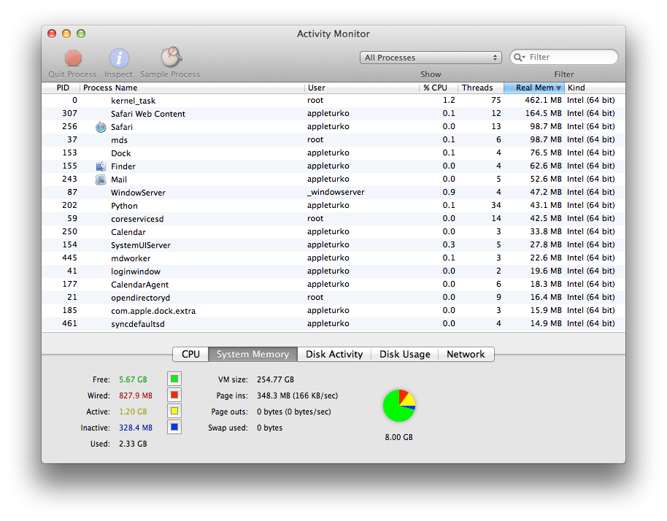Switch to the CPU tab
The height and width of the screenshot is (521, 667).
coord(190,355)
